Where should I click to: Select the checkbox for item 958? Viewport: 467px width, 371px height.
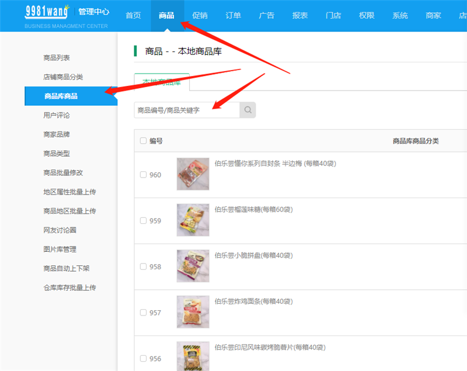[x=144, y=266]
